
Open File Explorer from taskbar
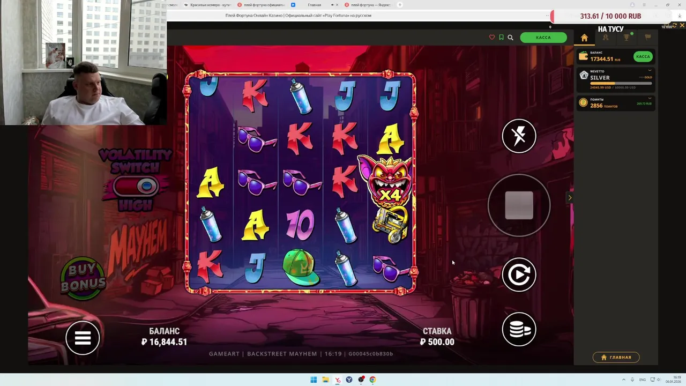pyautogui.click(x=325, y=380)
